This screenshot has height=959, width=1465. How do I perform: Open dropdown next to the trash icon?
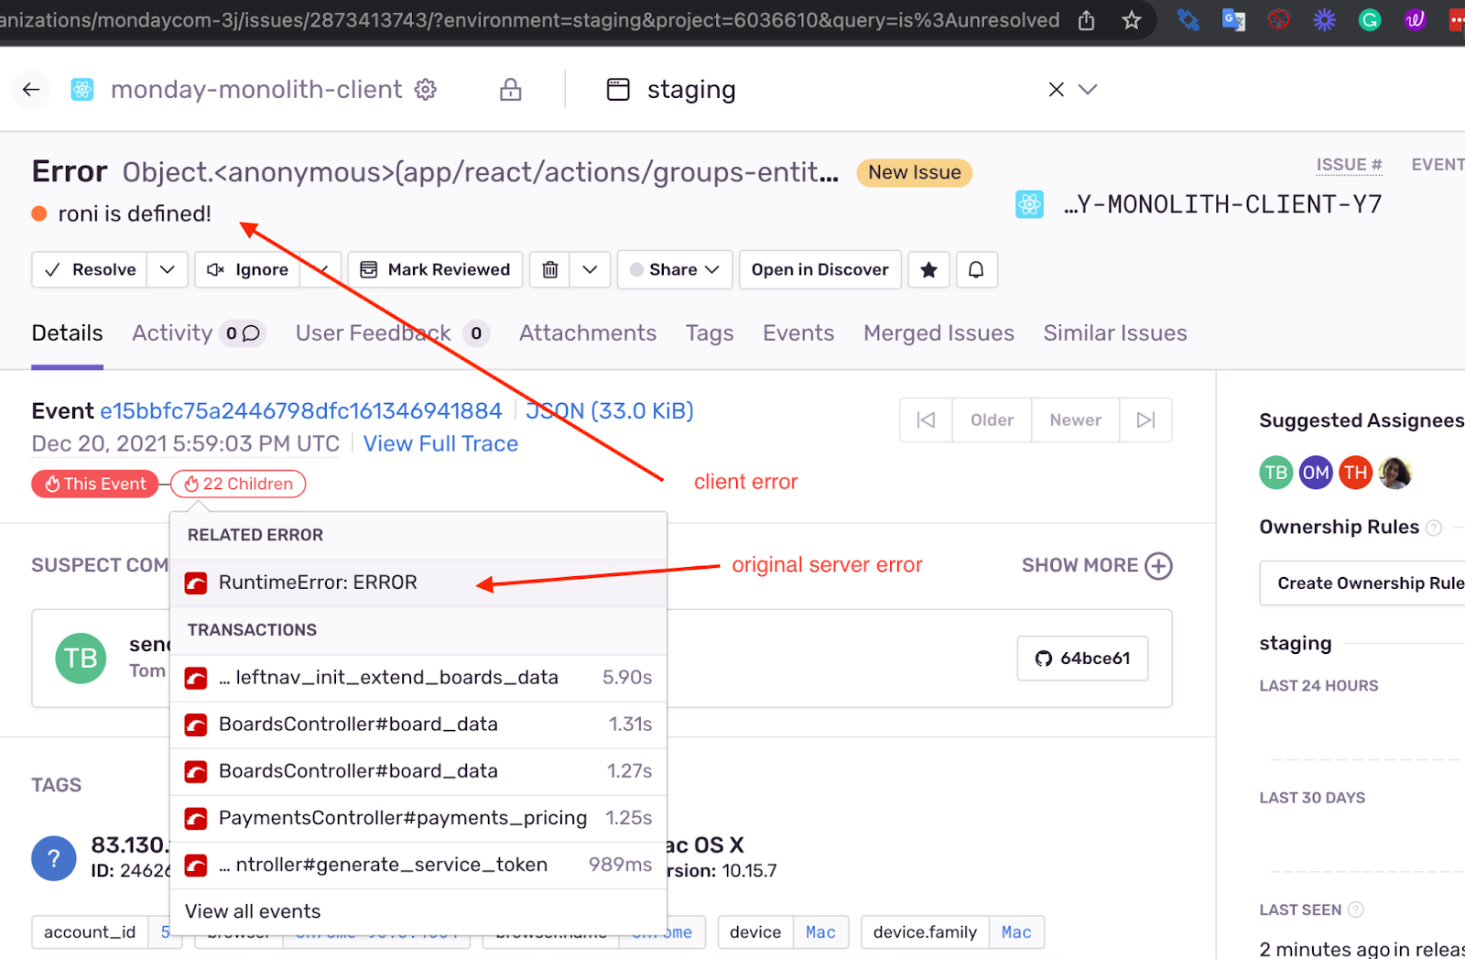coord(591,269)
